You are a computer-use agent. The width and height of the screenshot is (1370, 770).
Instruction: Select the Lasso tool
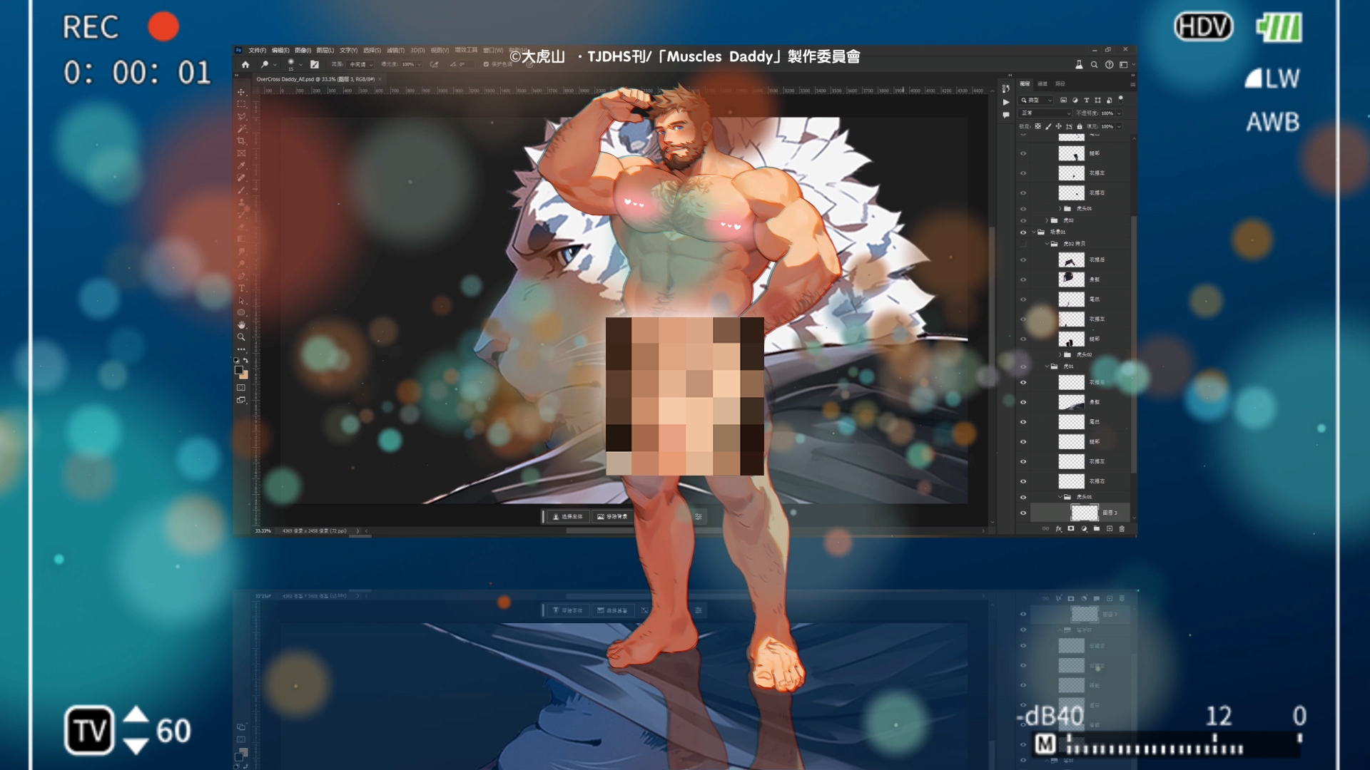[x=241, y=116]
